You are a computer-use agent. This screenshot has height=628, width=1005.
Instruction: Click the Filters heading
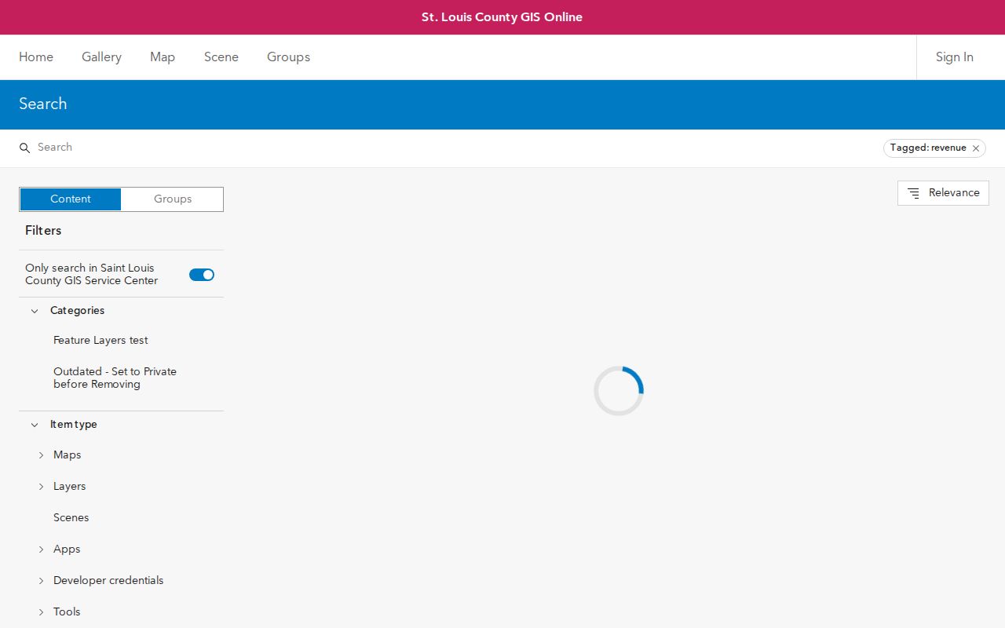pos(43,231)
